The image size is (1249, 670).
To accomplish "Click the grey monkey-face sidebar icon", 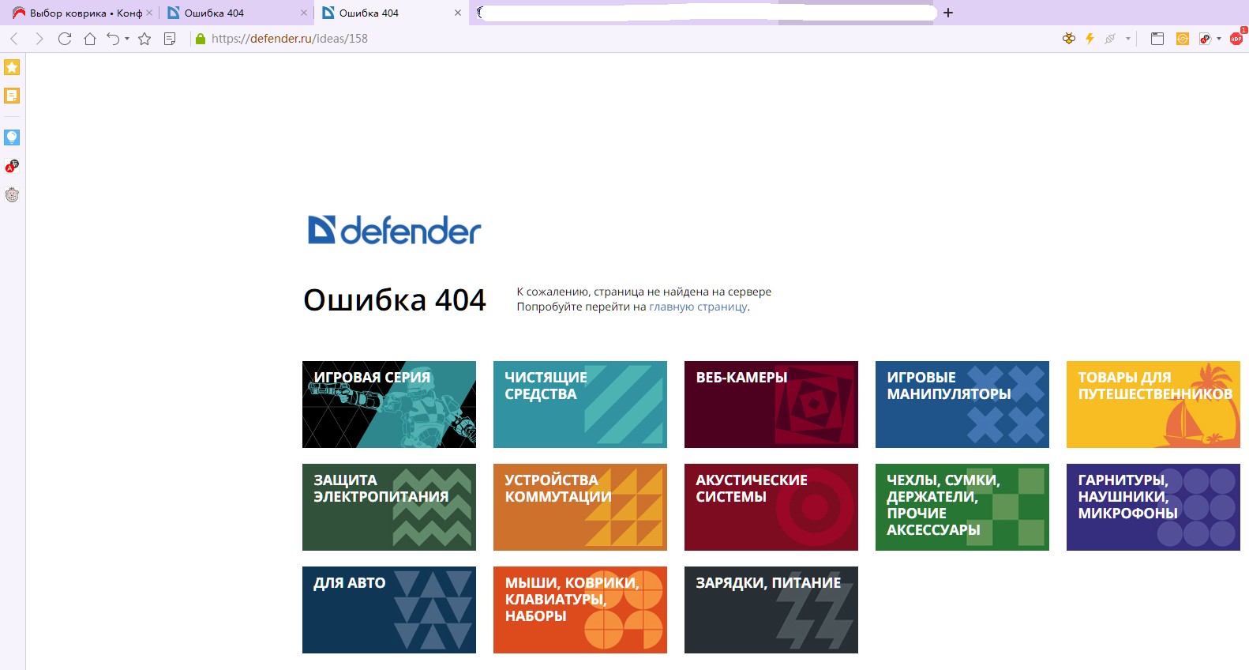I will tap(12, 194).
